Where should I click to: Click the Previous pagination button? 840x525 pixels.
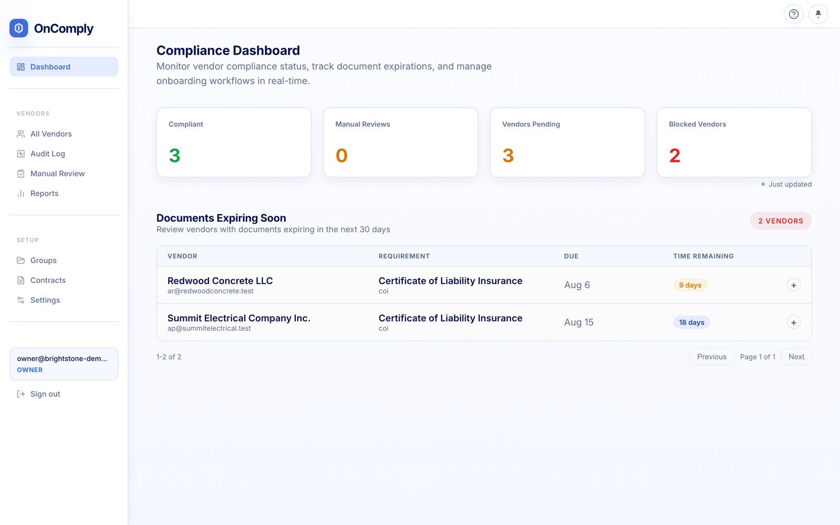[x=711, y=356]
